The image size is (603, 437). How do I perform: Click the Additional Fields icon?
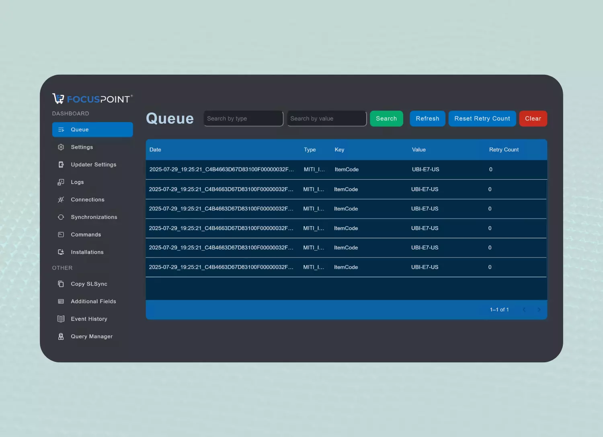pyautogui.click(x=61, y=301)
